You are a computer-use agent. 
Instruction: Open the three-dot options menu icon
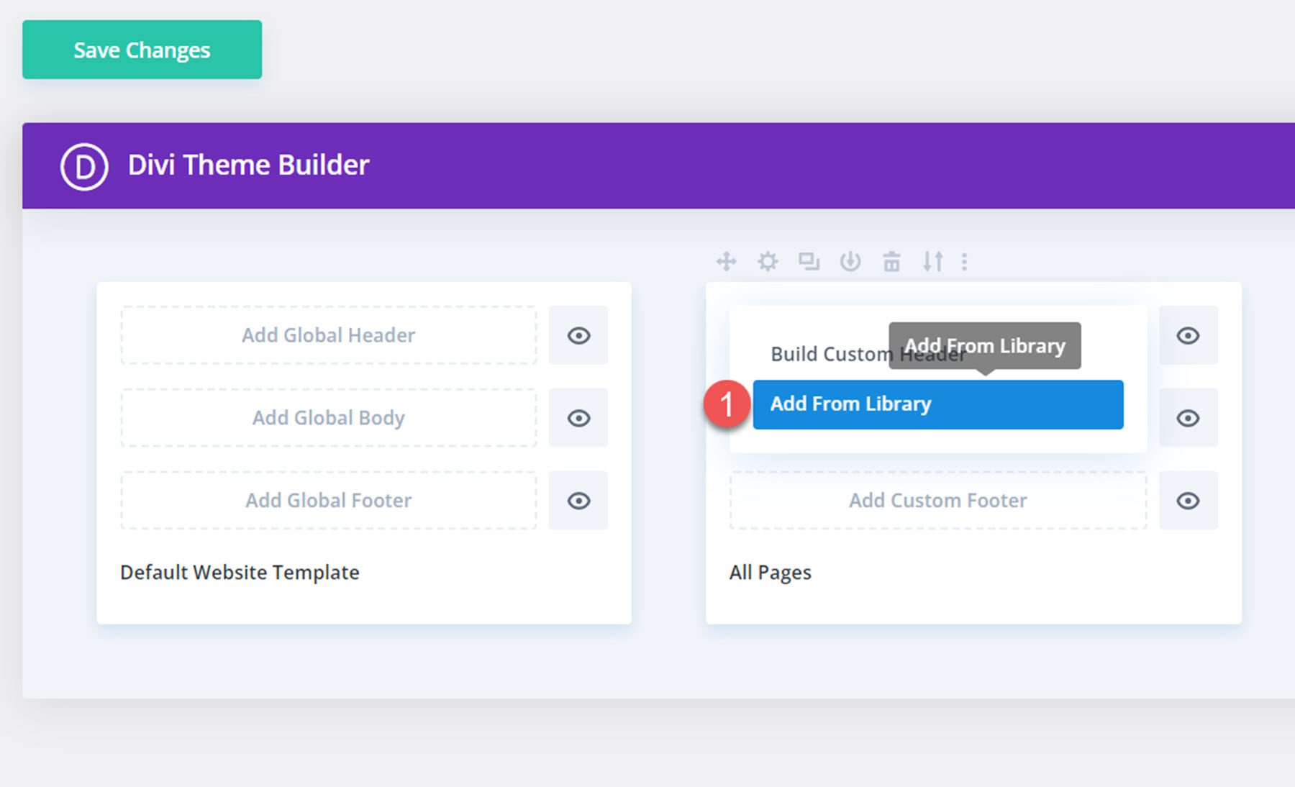click(964, 262)
